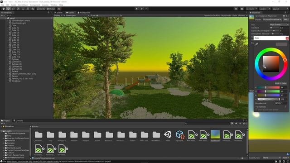
Task: Click the Sun Size slider
Action: (x=274, y=28)
